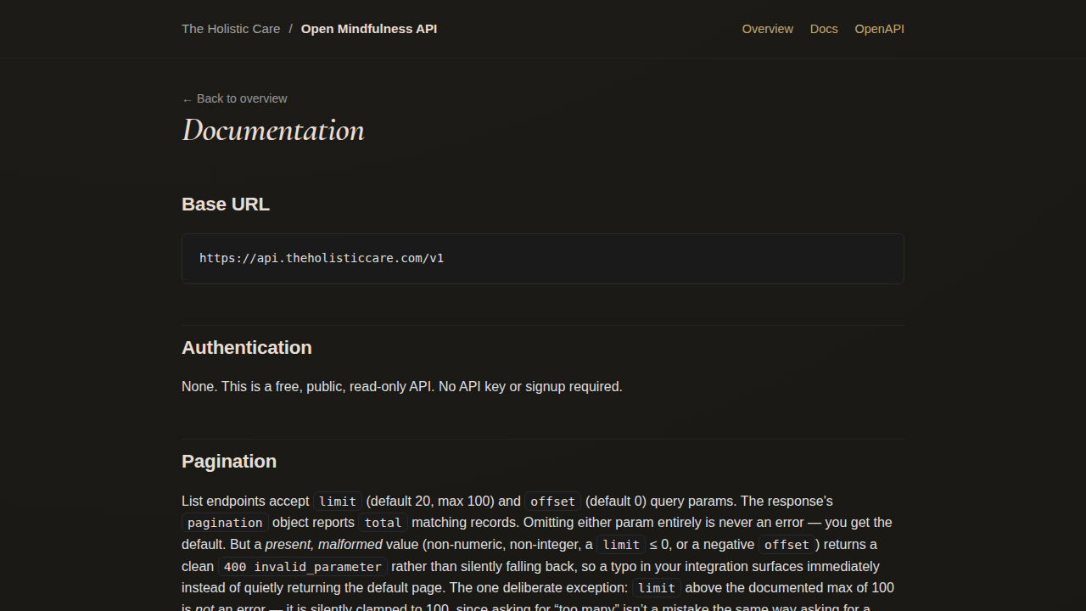
Task: Click the 'No API key or signup required' sentence
Action: tap(530, 387)
